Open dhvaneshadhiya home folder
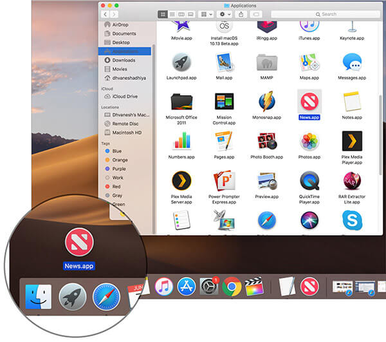Viewport: 386px width, 342px height. pos(125,78)
